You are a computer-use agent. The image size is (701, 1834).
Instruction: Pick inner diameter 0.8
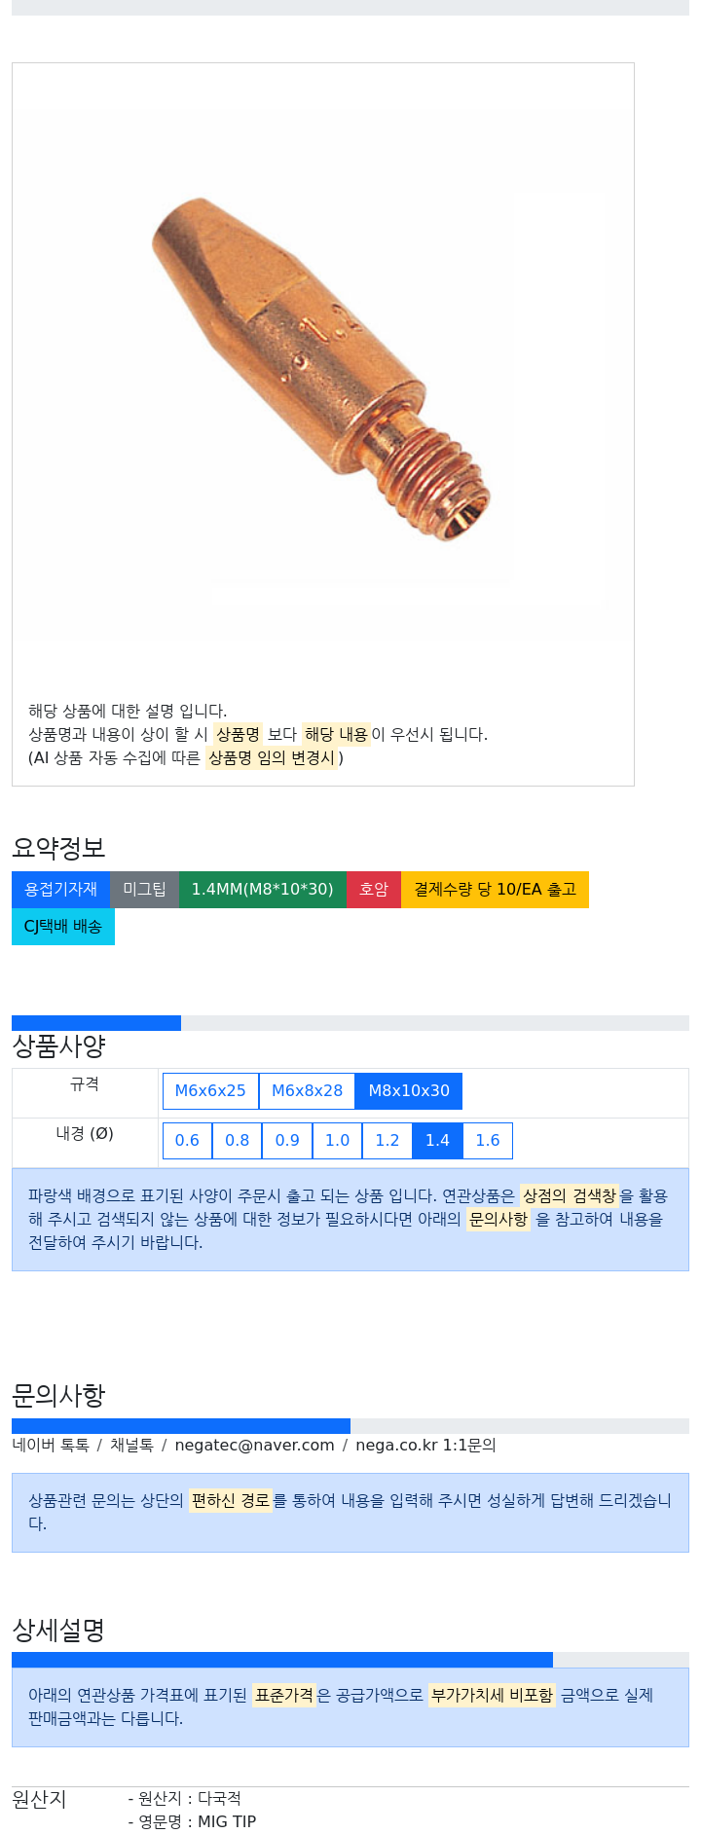click(238, 1141)
